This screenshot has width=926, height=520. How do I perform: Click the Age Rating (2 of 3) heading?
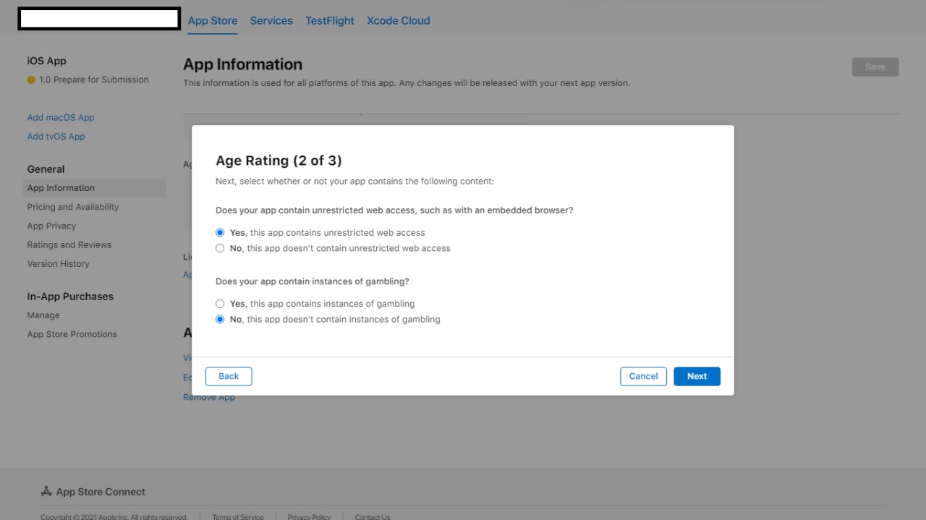pos(279,161)
